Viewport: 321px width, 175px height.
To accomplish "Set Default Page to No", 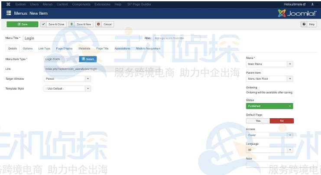I will pos(282,121).
